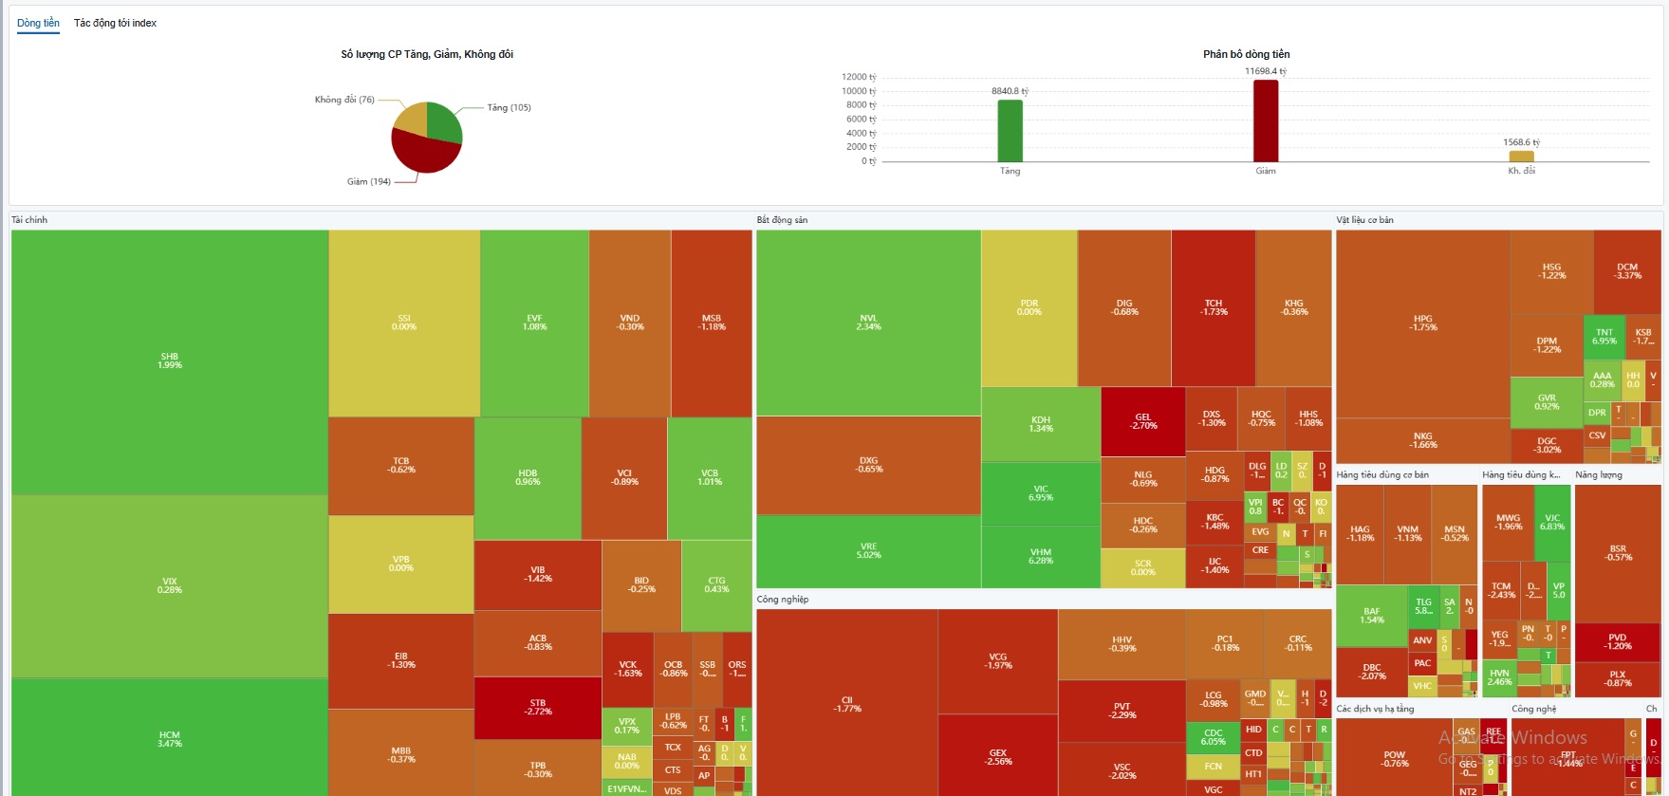This screenshot has width=1669, height=796.
Task: Select the VHM 6.28% tile
Action: (1040, 556)
